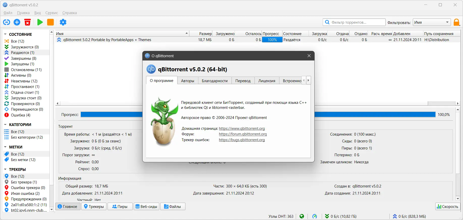Click the magnifier icon in torrent filter
This screenshot has height=220, width=463.
coord(327,22)
